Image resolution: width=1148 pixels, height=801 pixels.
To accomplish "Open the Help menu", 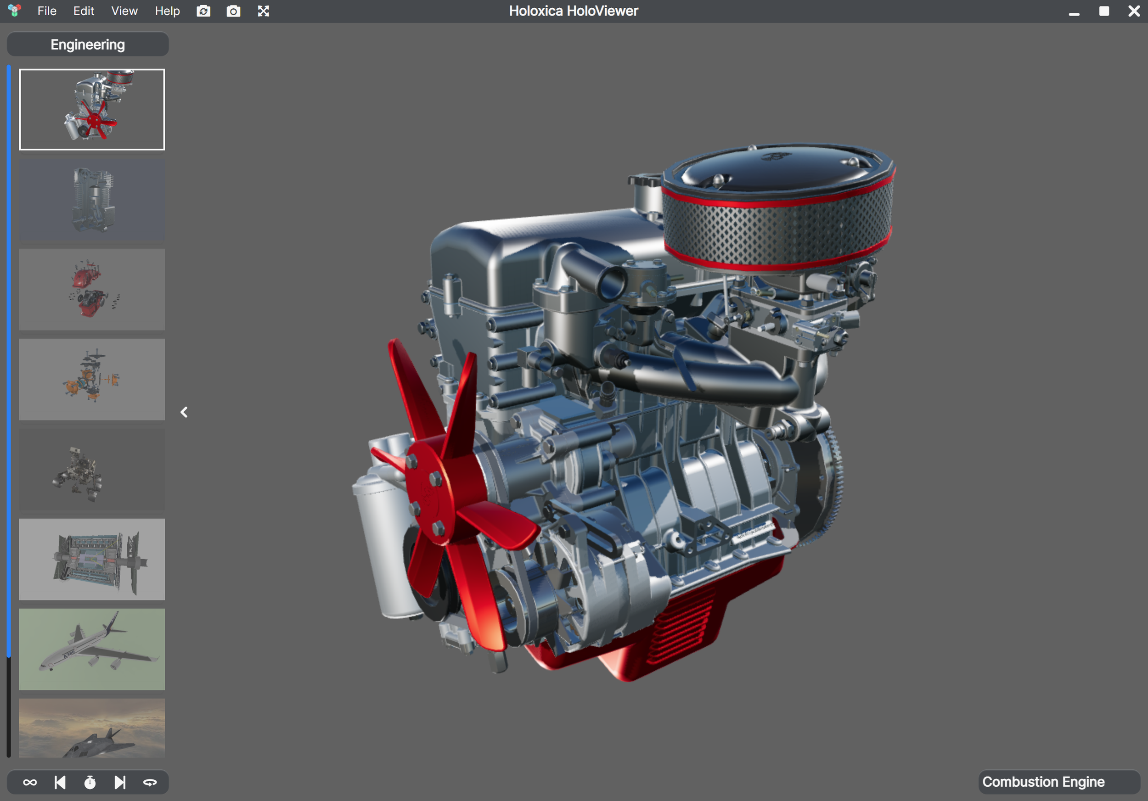I will point(167,11).
